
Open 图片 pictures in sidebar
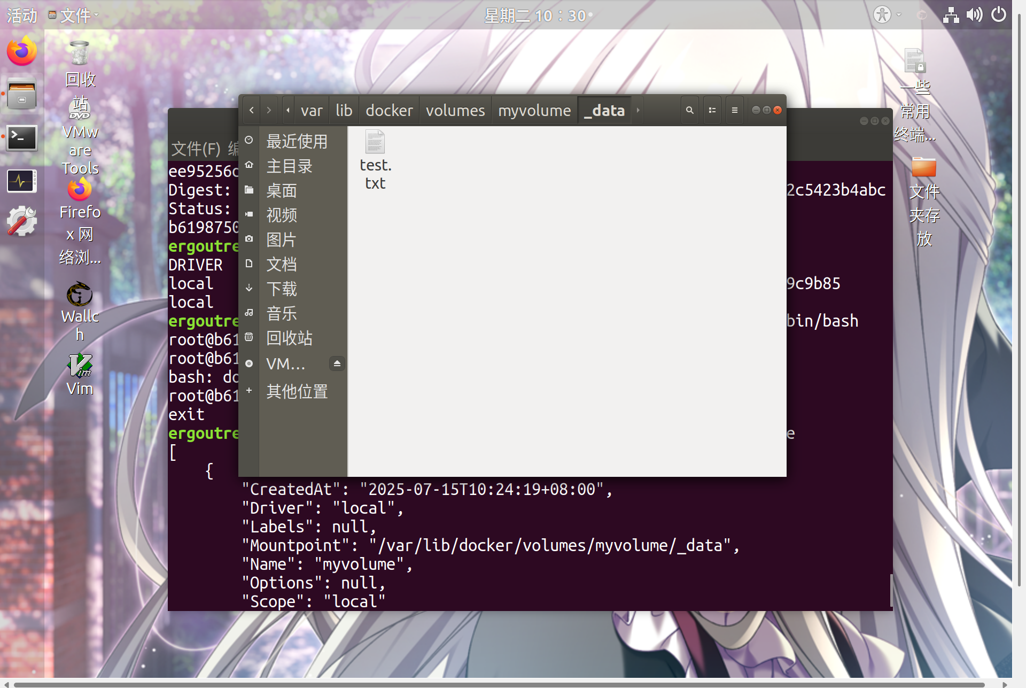click(x=293, y=239)
